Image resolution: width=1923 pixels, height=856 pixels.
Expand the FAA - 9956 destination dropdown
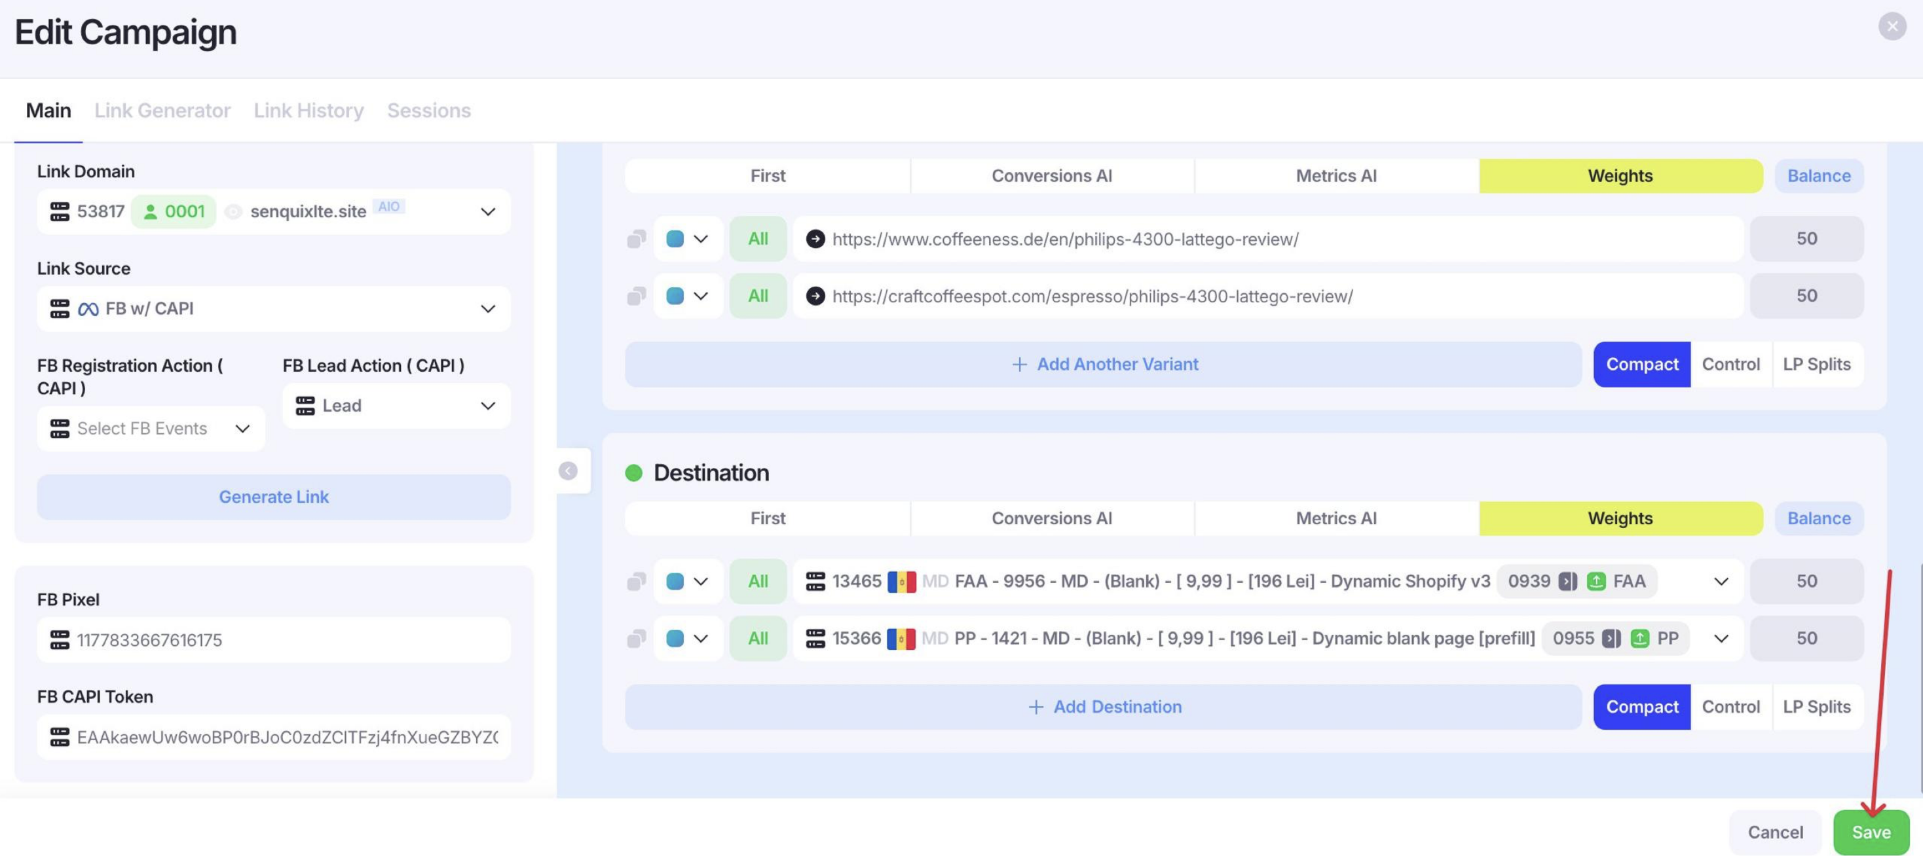coord(1721,582)
